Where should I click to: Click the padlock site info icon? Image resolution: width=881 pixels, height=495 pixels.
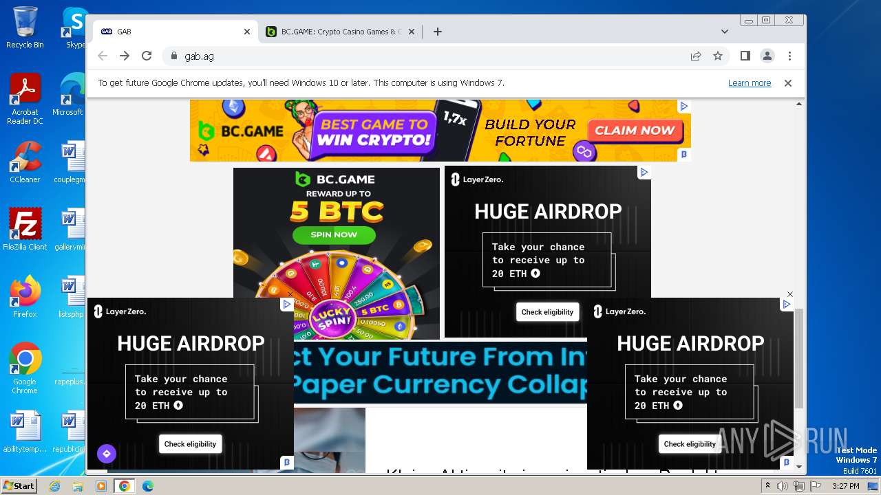173,56
